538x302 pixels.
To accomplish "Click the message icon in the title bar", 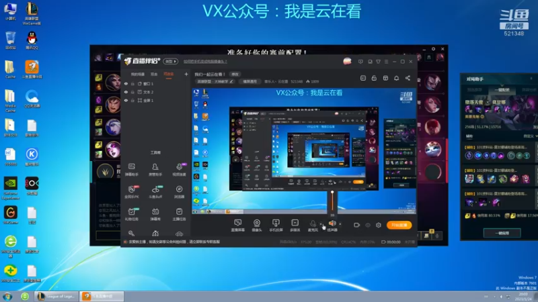I will tap(360, 62).
